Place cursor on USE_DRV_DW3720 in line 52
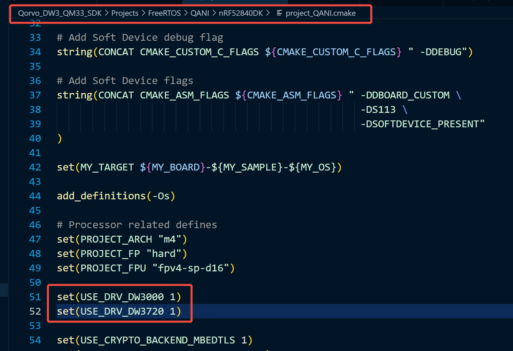Screen dimensions: 513x351 point(122,311)
